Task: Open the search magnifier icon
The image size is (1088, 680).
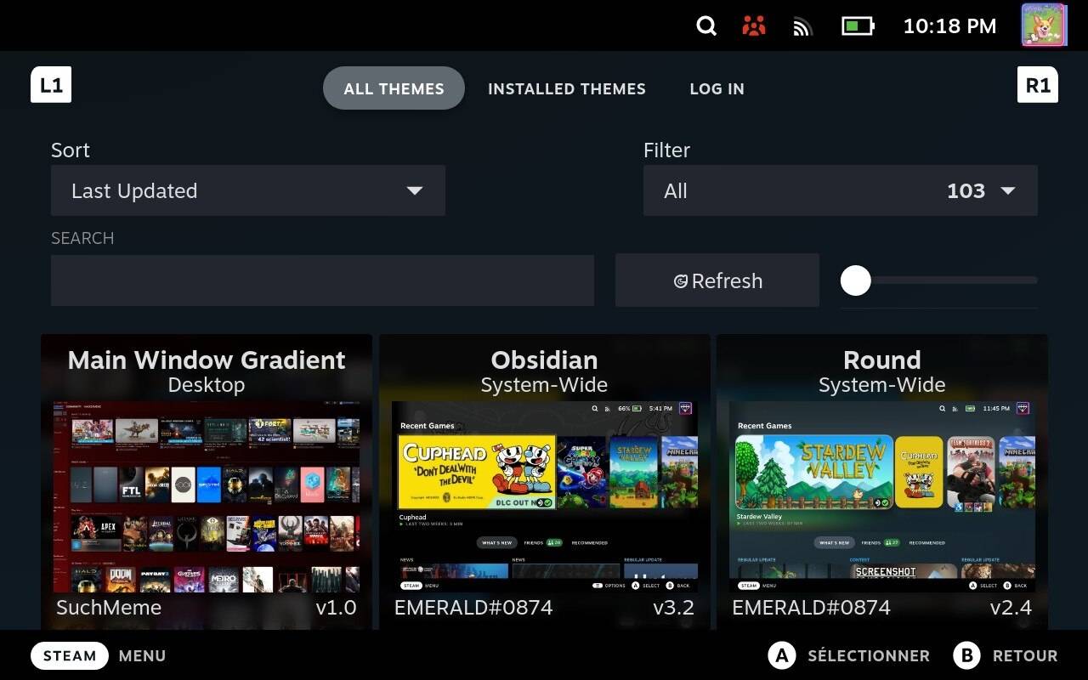Action: click(706, 26)
